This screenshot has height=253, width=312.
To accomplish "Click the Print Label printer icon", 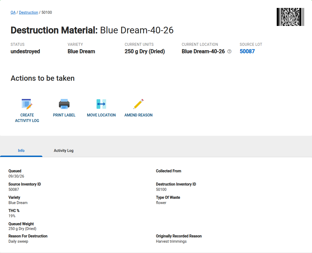I will pos(64,104).
